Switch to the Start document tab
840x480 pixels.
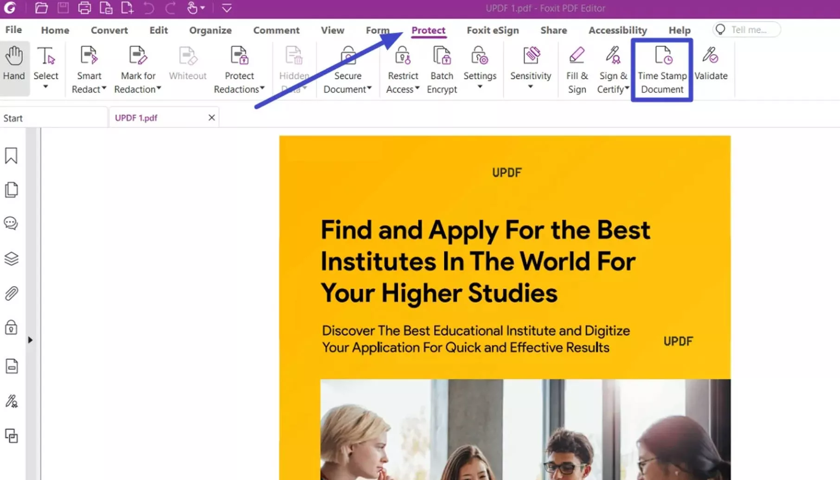click(53, 118)
